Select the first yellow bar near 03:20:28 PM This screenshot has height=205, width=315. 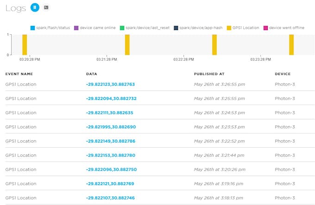pos(25,45)
